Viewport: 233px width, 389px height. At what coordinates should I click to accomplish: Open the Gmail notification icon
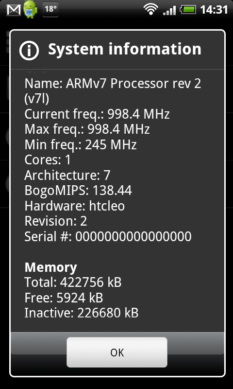[14, 9]
